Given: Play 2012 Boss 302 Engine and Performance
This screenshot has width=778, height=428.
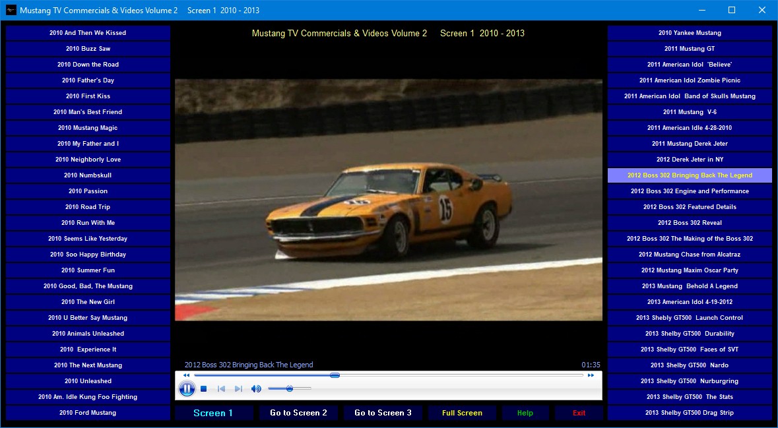Looking at the screenshot, I should pyautogui.click(x=690, y=191).
